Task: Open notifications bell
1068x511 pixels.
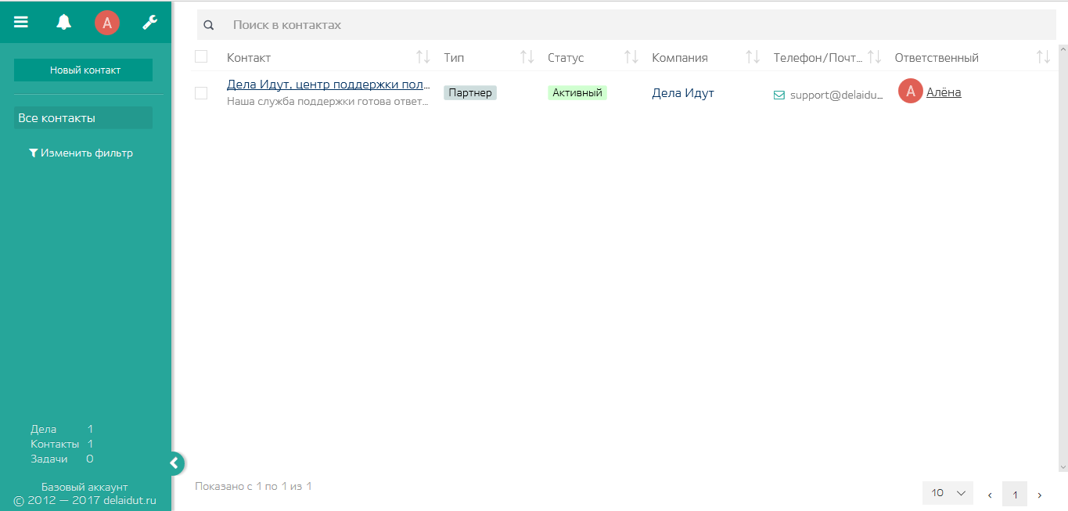Action: point(64,23)
